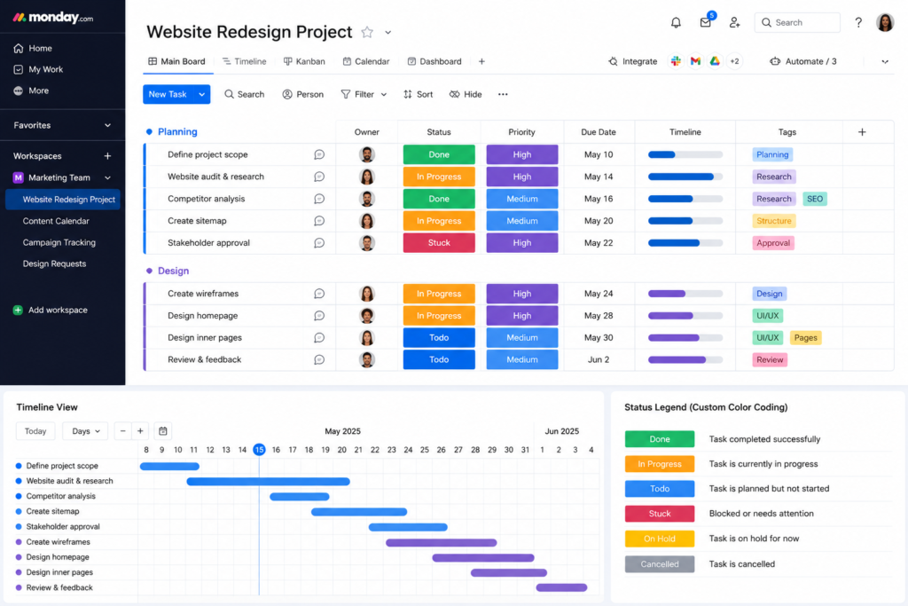Screen dimensions: 908x606
Task: Go to Home in sidebar
Action: [33, 48]
